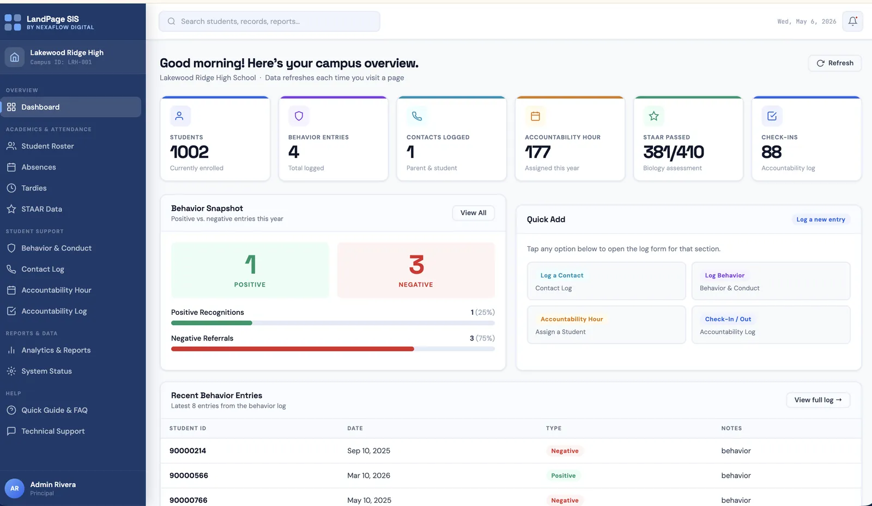Screen dimensions: 872x506
Task: Click the Check-Ins checkbox icon
Action: pos(772,116)
